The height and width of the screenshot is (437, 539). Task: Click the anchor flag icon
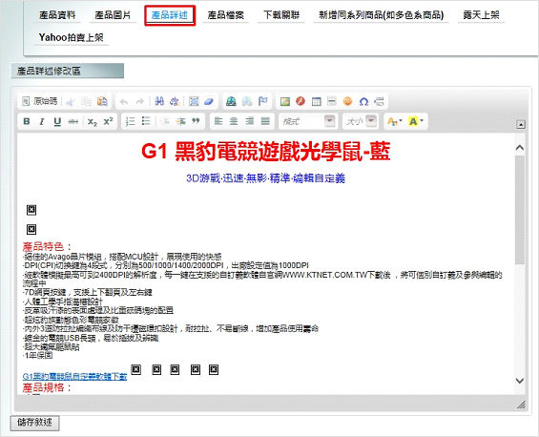(263, 101)
